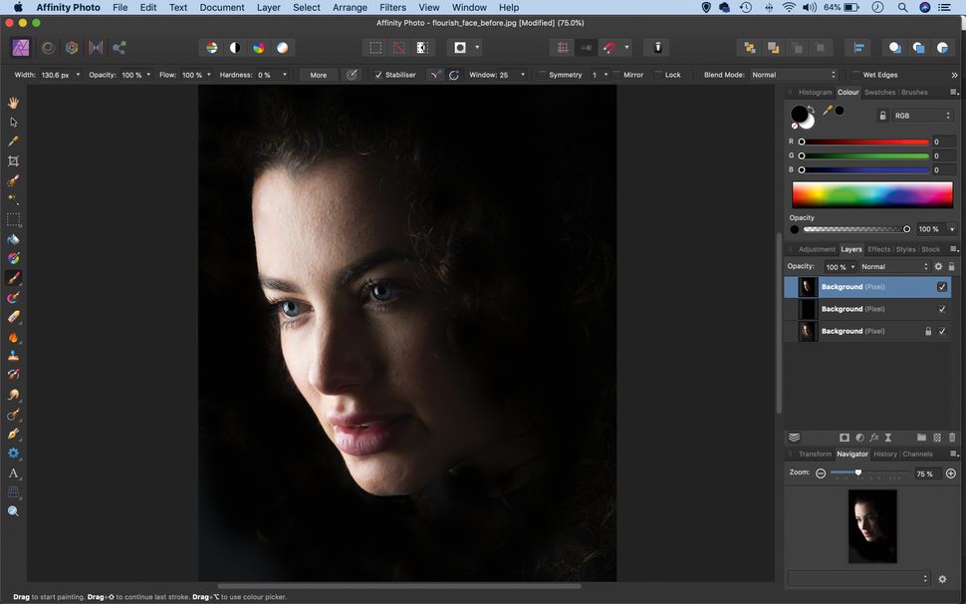Select the Crop tool in the toolbar
The image size is (966, 604).
point(13,160)
